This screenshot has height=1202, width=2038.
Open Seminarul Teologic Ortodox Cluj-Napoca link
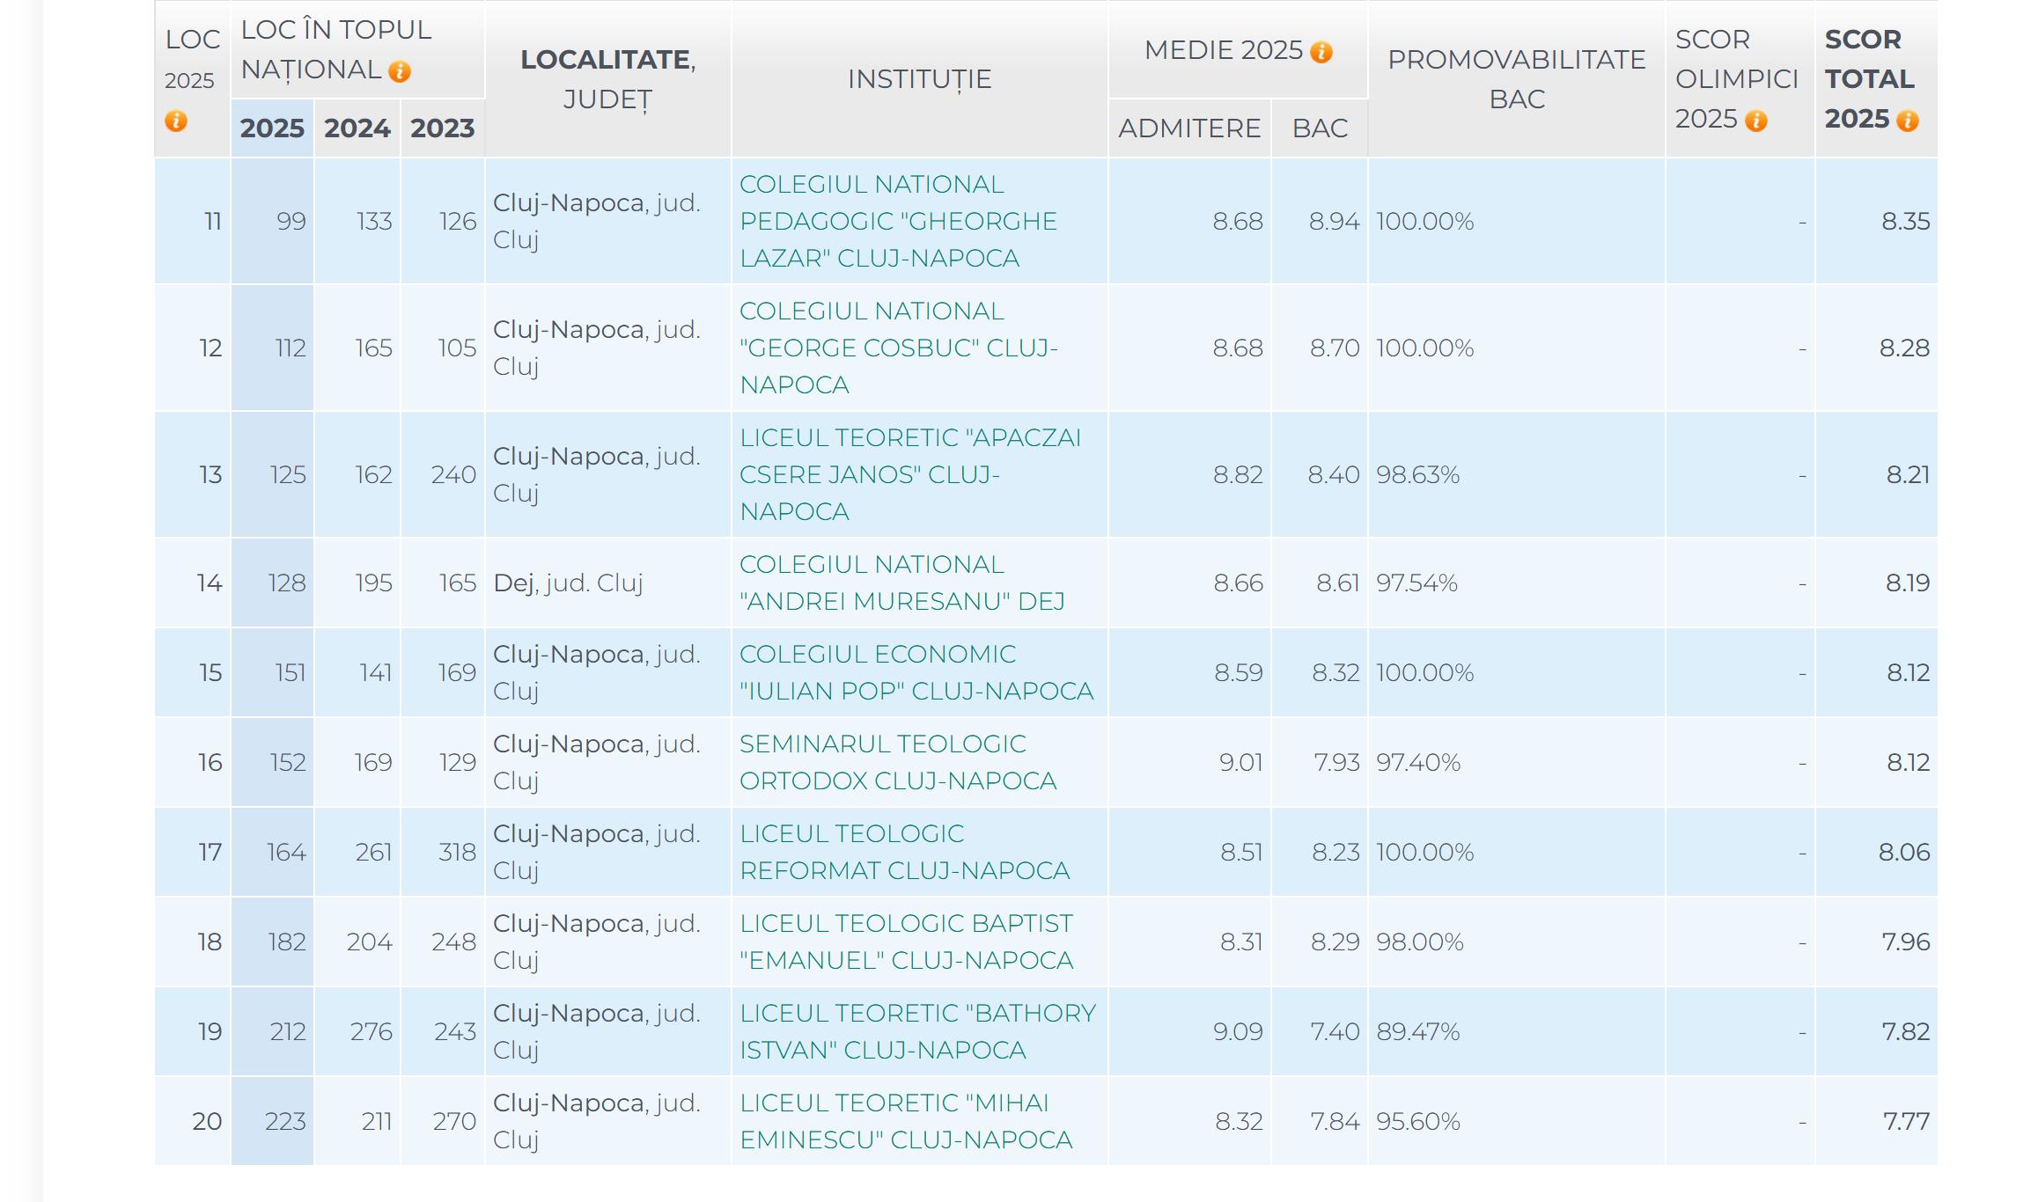tap(897, 762)
